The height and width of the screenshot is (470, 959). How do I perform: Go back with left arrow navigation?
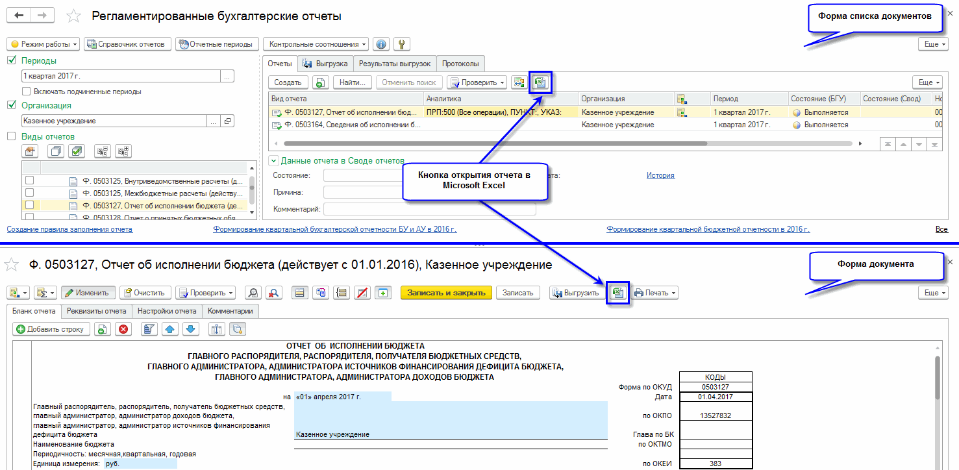click(x=18, y=15)
